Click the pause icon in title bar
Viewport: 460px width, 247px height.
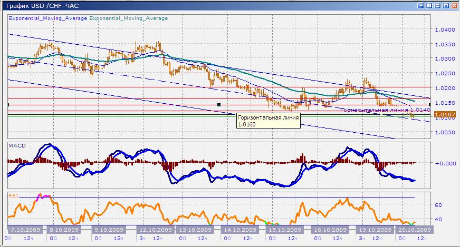(x=429, y=5)
